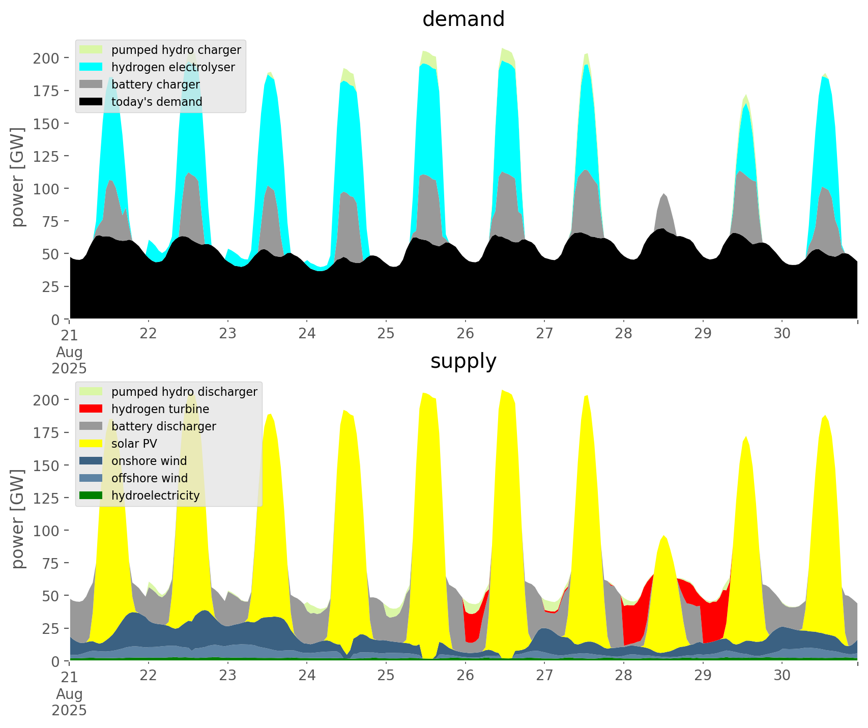Click the Aug 2025 label below supply chart
Viewport: 868px width, 728px height.
click(x=69, y=702)
